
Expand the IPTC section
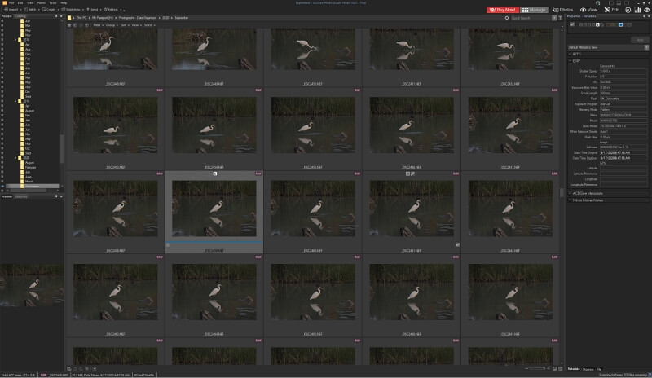coord(570,54)
